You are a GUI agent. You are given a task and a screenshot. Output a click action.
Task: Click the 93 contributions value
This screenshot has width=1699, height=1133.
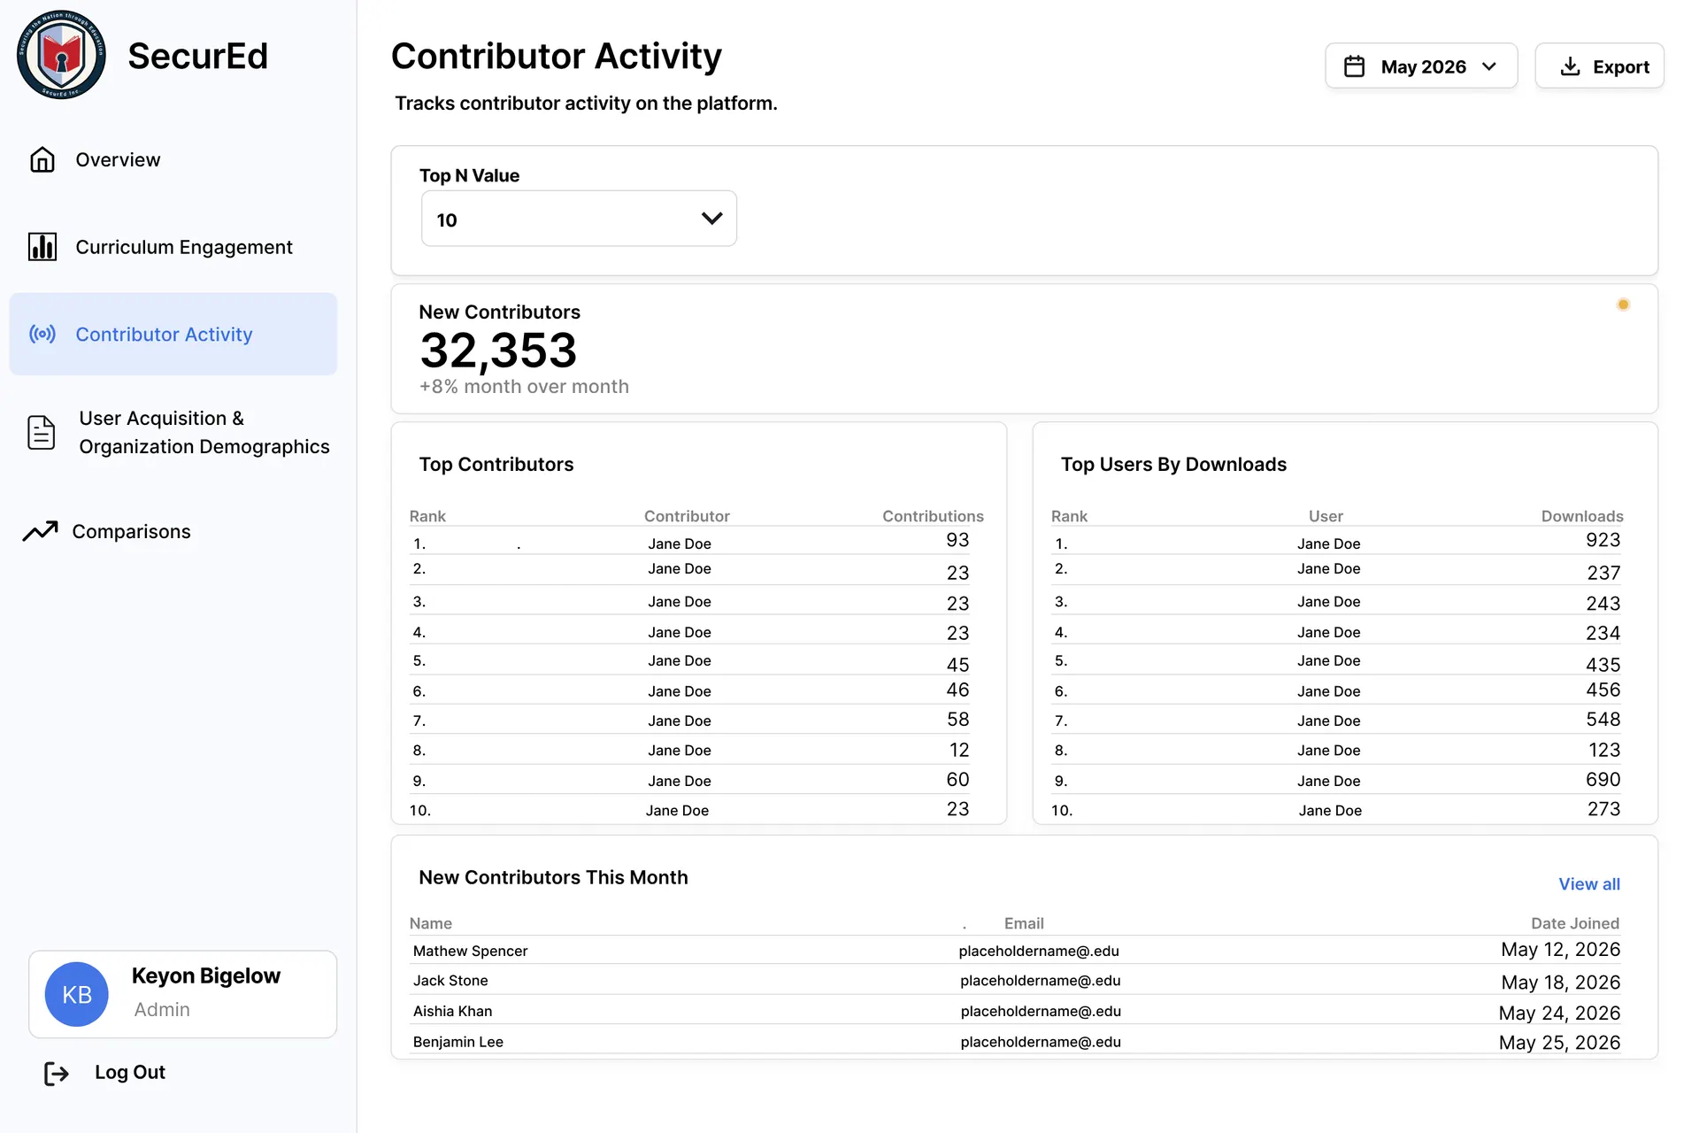(957, 540)
